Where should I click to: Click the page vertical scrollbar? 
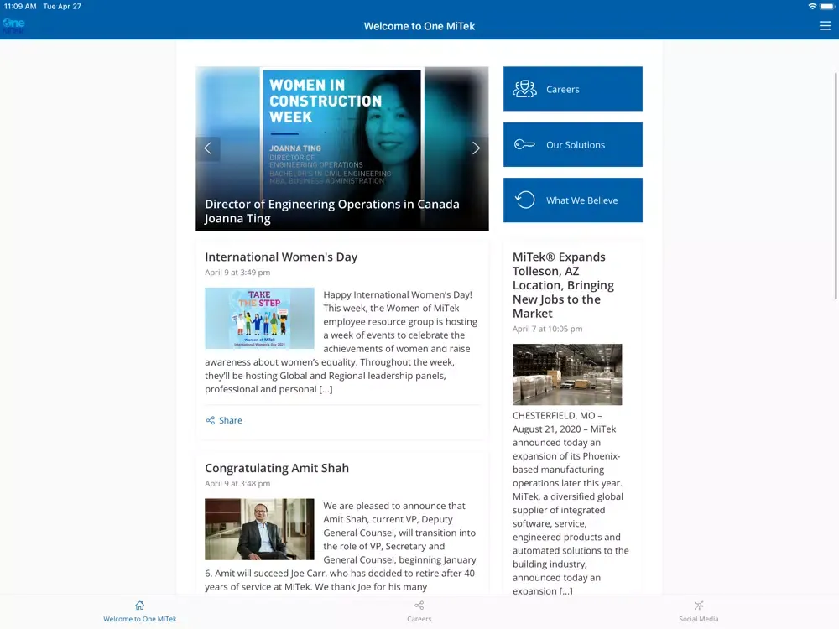(x=836, y=186)
